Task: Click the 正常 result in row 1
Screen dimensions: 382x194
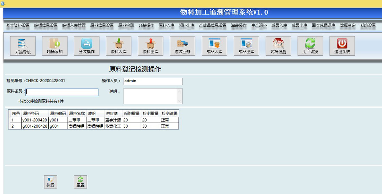Action: coord(169,120)
